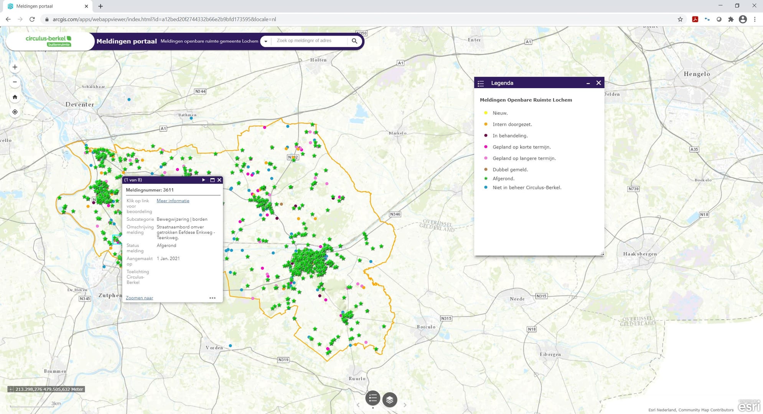Click the Legenda panel header icon

coord(481,83)
